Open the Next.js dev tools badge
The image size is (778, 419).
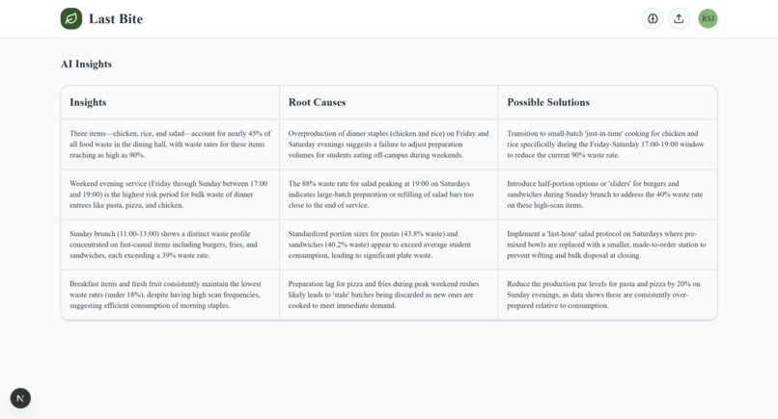click(x=20, y=398)
